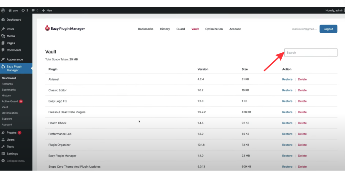The width and height of the screenshot is (345, 174).
Task: Delete Eazy Plugin Manager 1.4.0 row
Action: [x=302, y=156]
